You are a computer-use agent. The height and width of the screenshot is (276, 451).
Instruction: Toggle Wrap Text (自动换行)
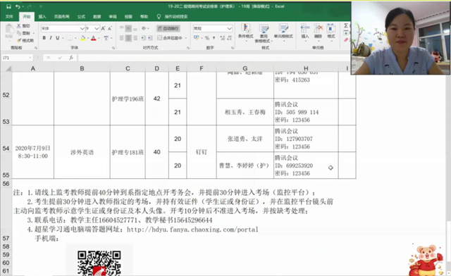168,28
